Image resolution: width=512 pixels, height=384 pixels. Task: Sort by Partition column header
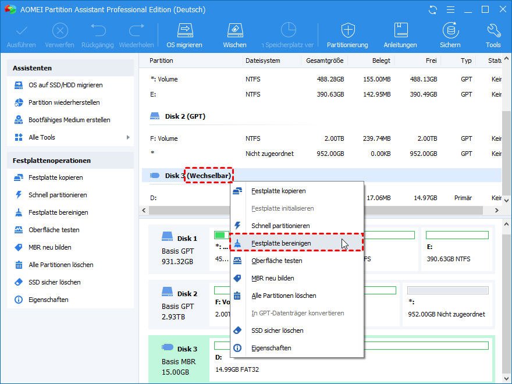pyautogui.click(x=161, y=61)
